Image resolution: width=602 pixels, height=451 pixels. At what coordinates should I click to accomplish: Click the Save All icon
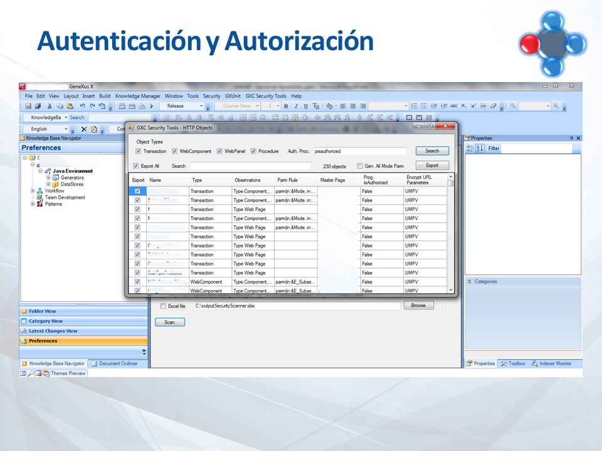click(x=38, y=106)
